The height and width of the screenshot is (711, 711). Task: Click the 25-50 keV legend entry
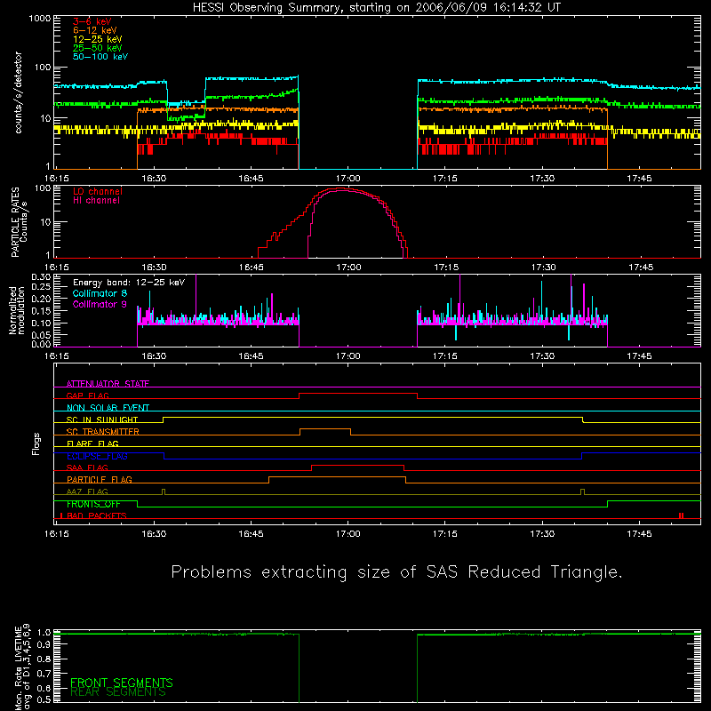click(98, 48)
